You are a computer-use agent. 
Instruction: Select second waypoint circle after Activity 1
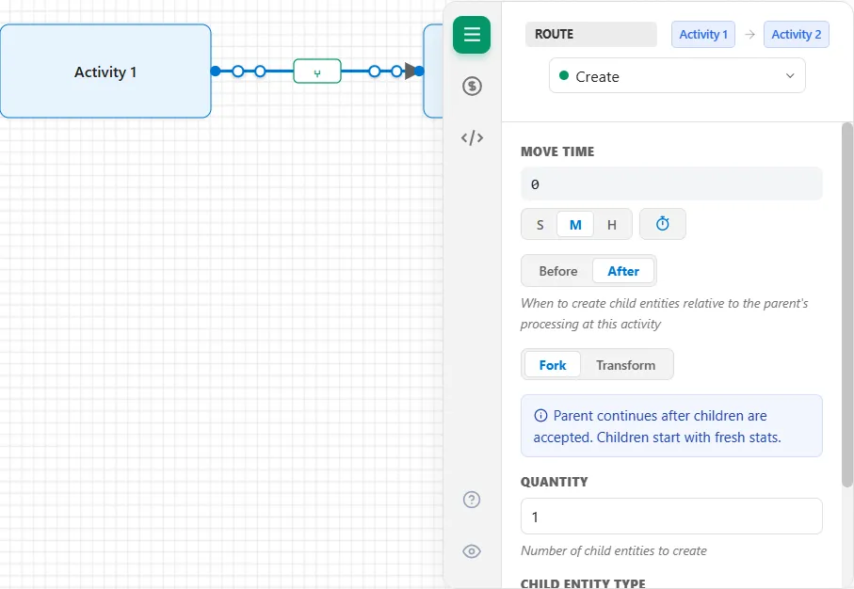pos(260,71)
